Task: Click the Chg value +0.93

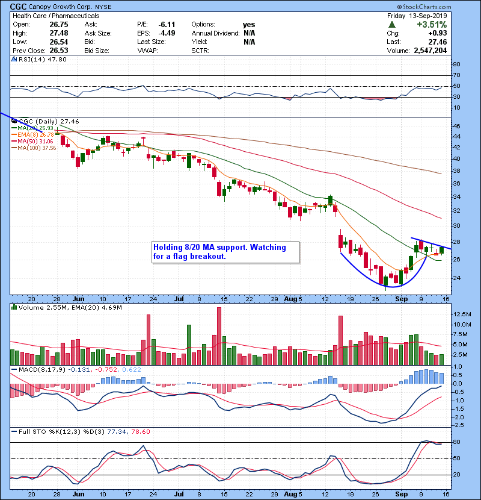Action: coord(438,33)
